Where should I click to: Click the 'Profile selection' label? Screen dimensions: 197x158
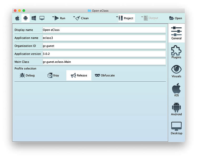[x=25, y=68]
